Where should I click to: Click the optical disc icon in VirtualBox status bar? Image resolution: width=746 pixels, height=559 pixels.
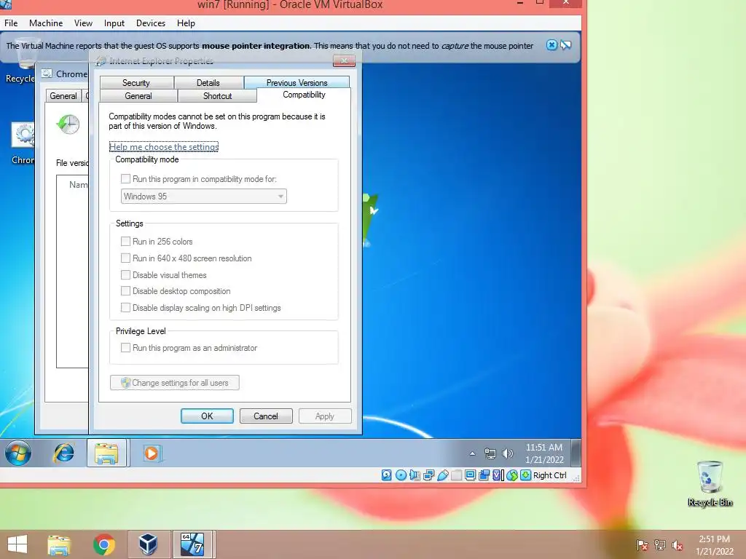click(401, 475)
